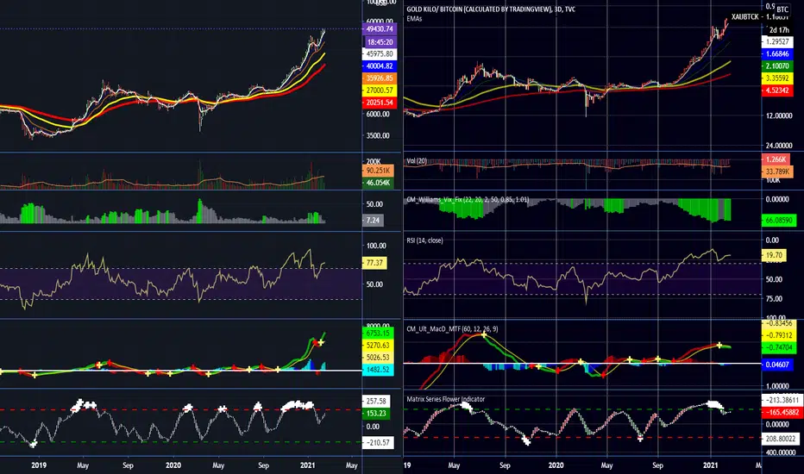Click the 75.00 RSI axis value
The image size is (804, 474).
[x=775, y=299]
